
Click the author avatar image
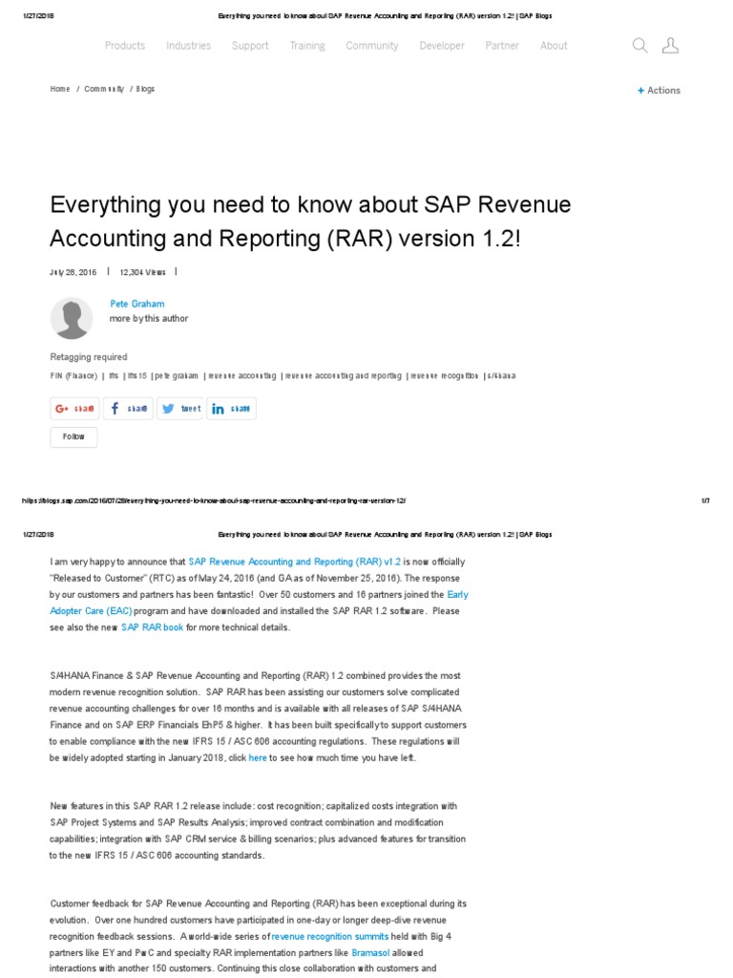tap(72, 318)
